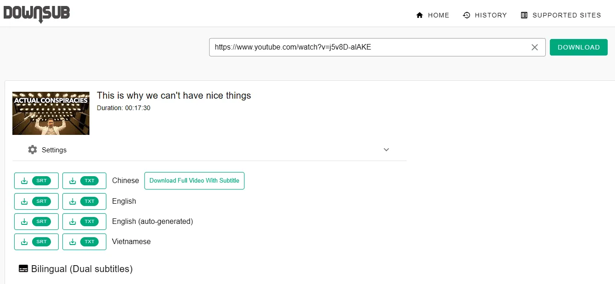Click the 'Vietnamese' language label

pos(131,242)
